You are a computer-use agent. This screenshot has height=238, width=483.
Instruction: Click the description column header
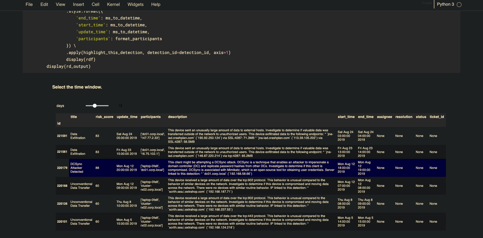[x=178, y=117]
